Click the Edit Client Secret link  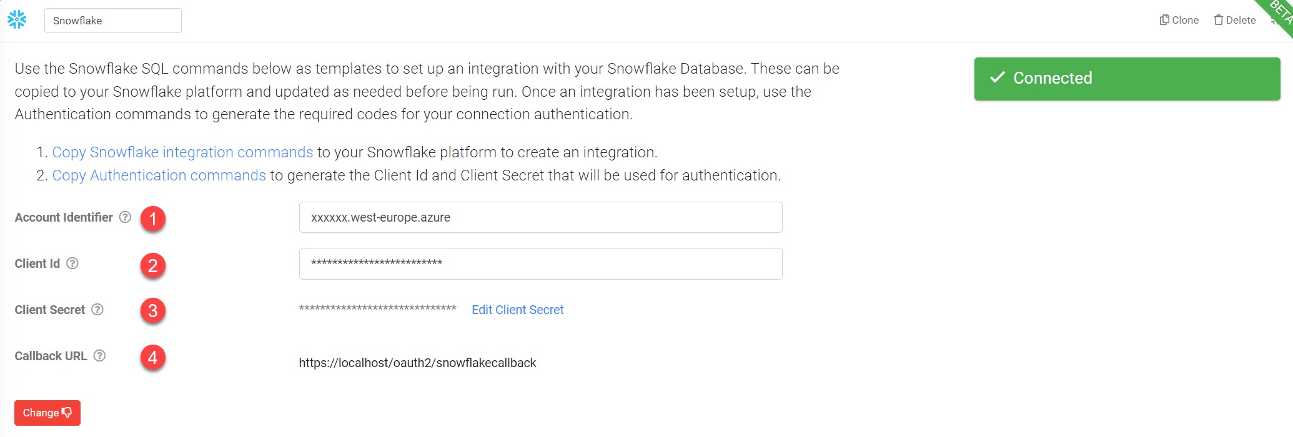[x=518, y=310]
